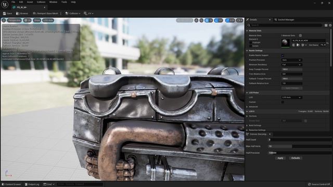The image size is (333, 187).
Task: Open the File menu
Action: pos(13,2)
